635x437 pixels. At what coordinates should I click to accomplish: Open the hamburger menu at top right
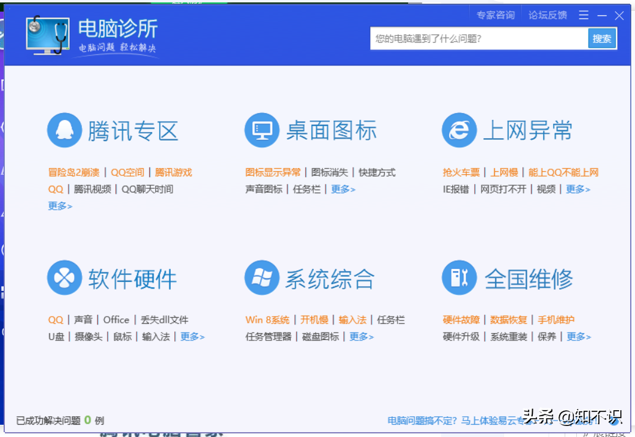point(583,15)
